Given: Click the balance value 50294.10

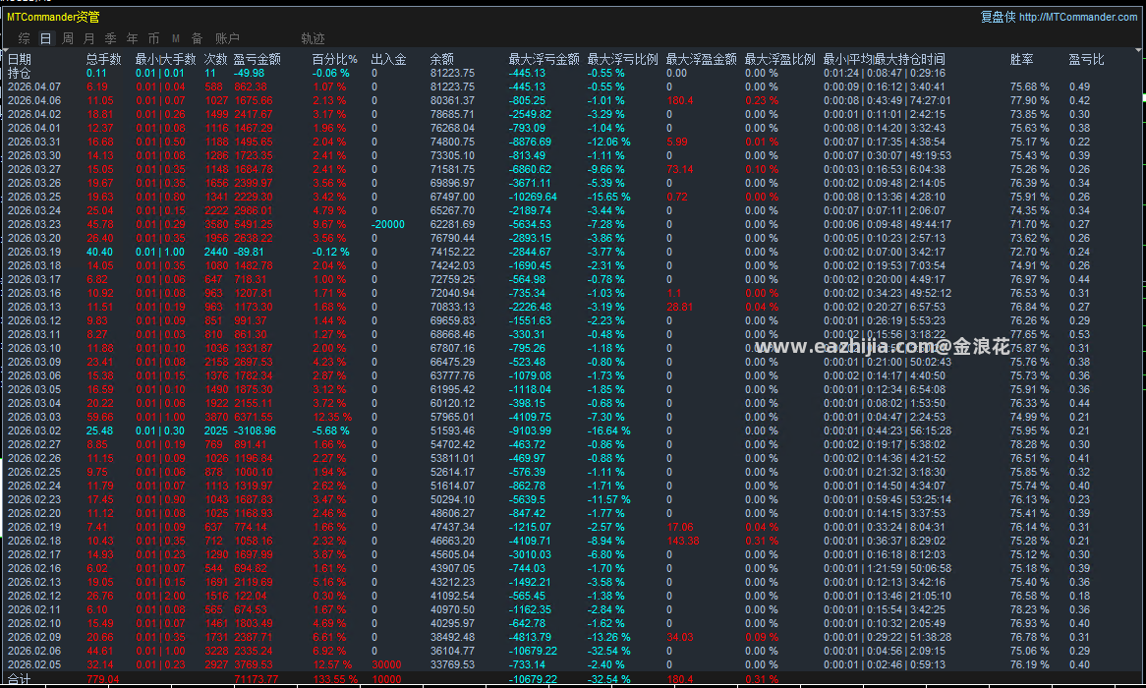Looking at the screenshot, I should coord(452,499).
